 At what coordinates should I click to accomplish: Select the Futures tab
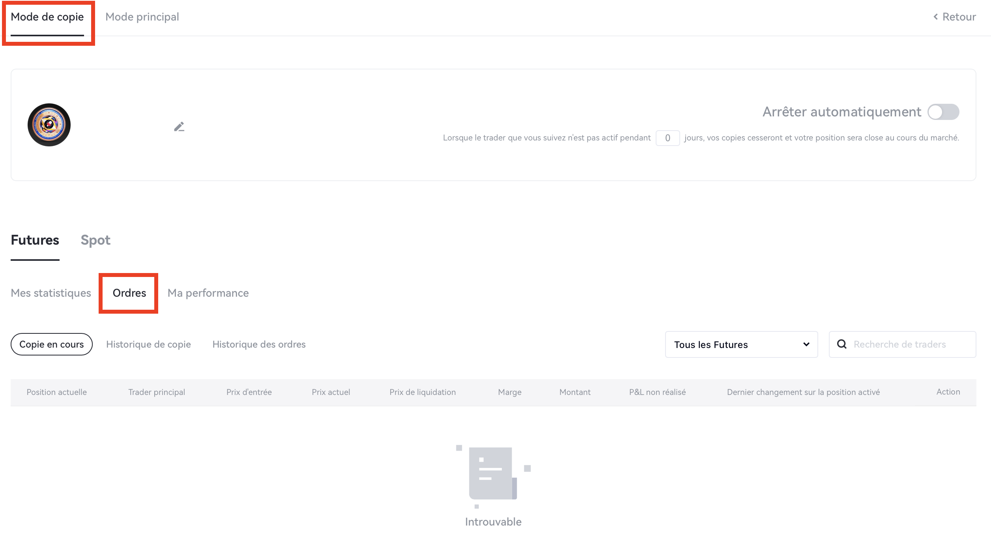[35, 240]
